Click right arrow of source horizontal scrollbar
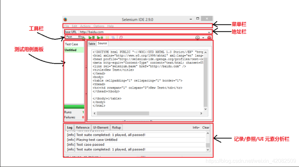 [x=201, y=113]
